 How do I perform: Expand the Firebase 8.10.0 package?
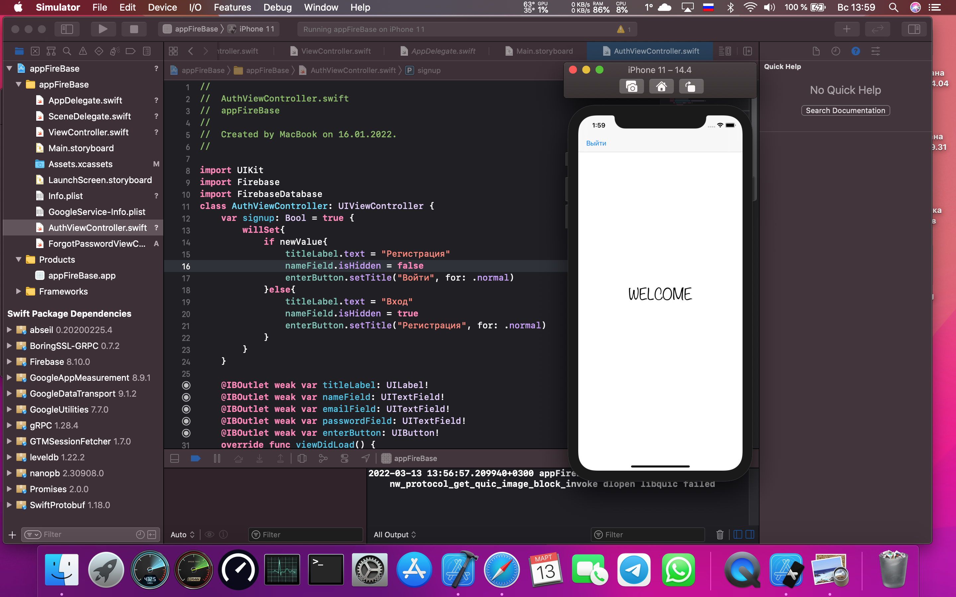pos(9,362)
